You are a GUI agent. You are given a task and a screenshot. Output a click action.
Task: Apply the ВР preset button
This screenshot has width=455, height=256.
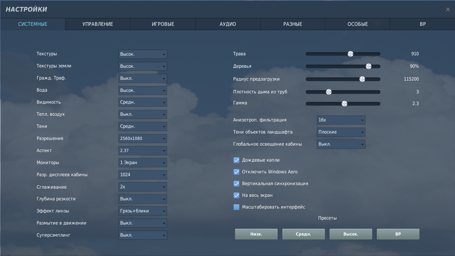tap(398, 234)
